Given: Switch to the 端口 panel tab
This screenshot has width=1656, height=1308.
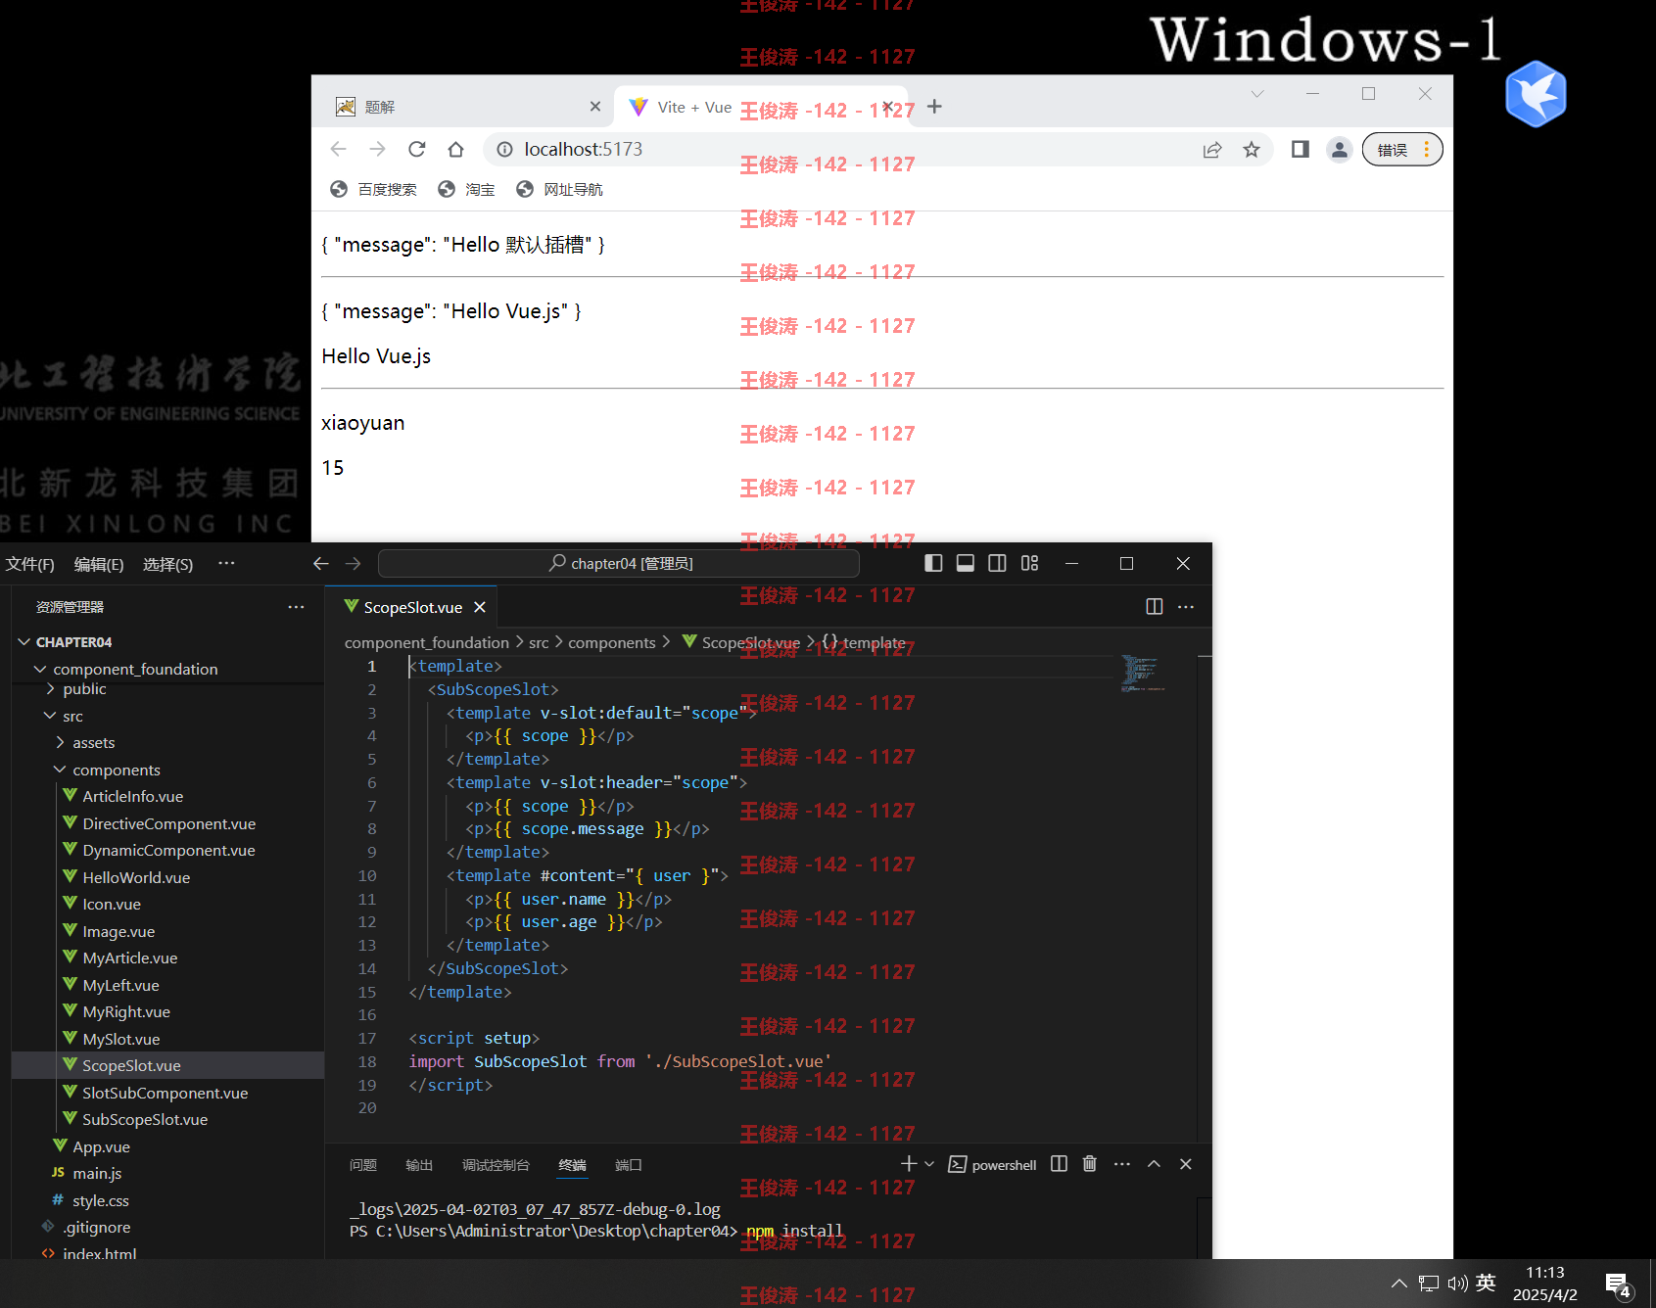Looking at the screenshot, I should point(628,1165).
